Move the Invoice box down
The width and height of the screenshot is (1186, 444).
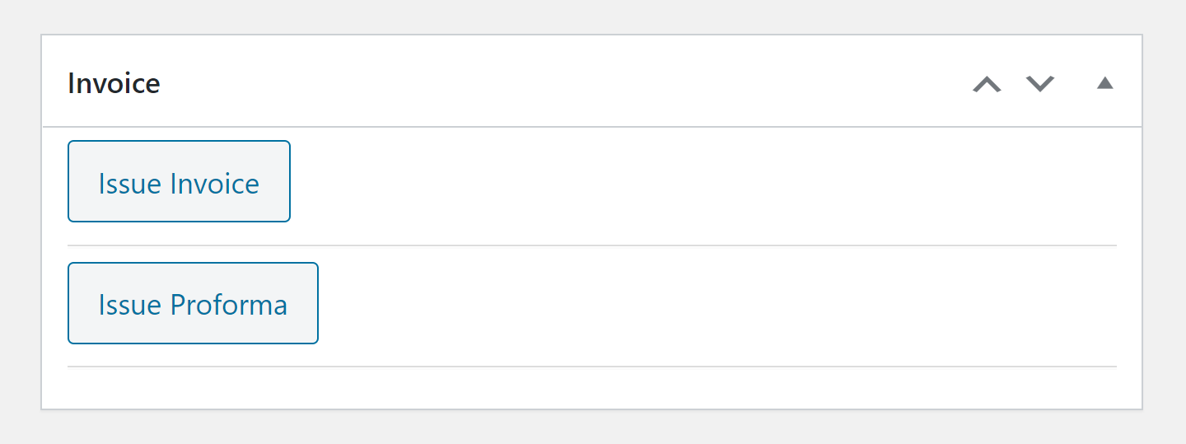click(1040, 83)
